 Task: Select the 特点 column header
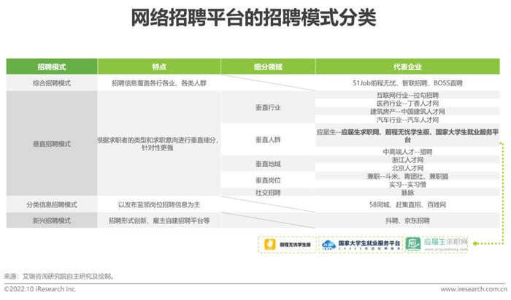click(159, 66)
